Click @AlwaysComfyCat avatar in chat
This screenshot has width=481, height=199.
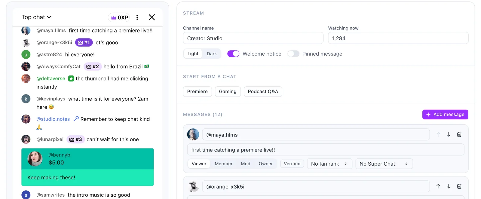26,66
